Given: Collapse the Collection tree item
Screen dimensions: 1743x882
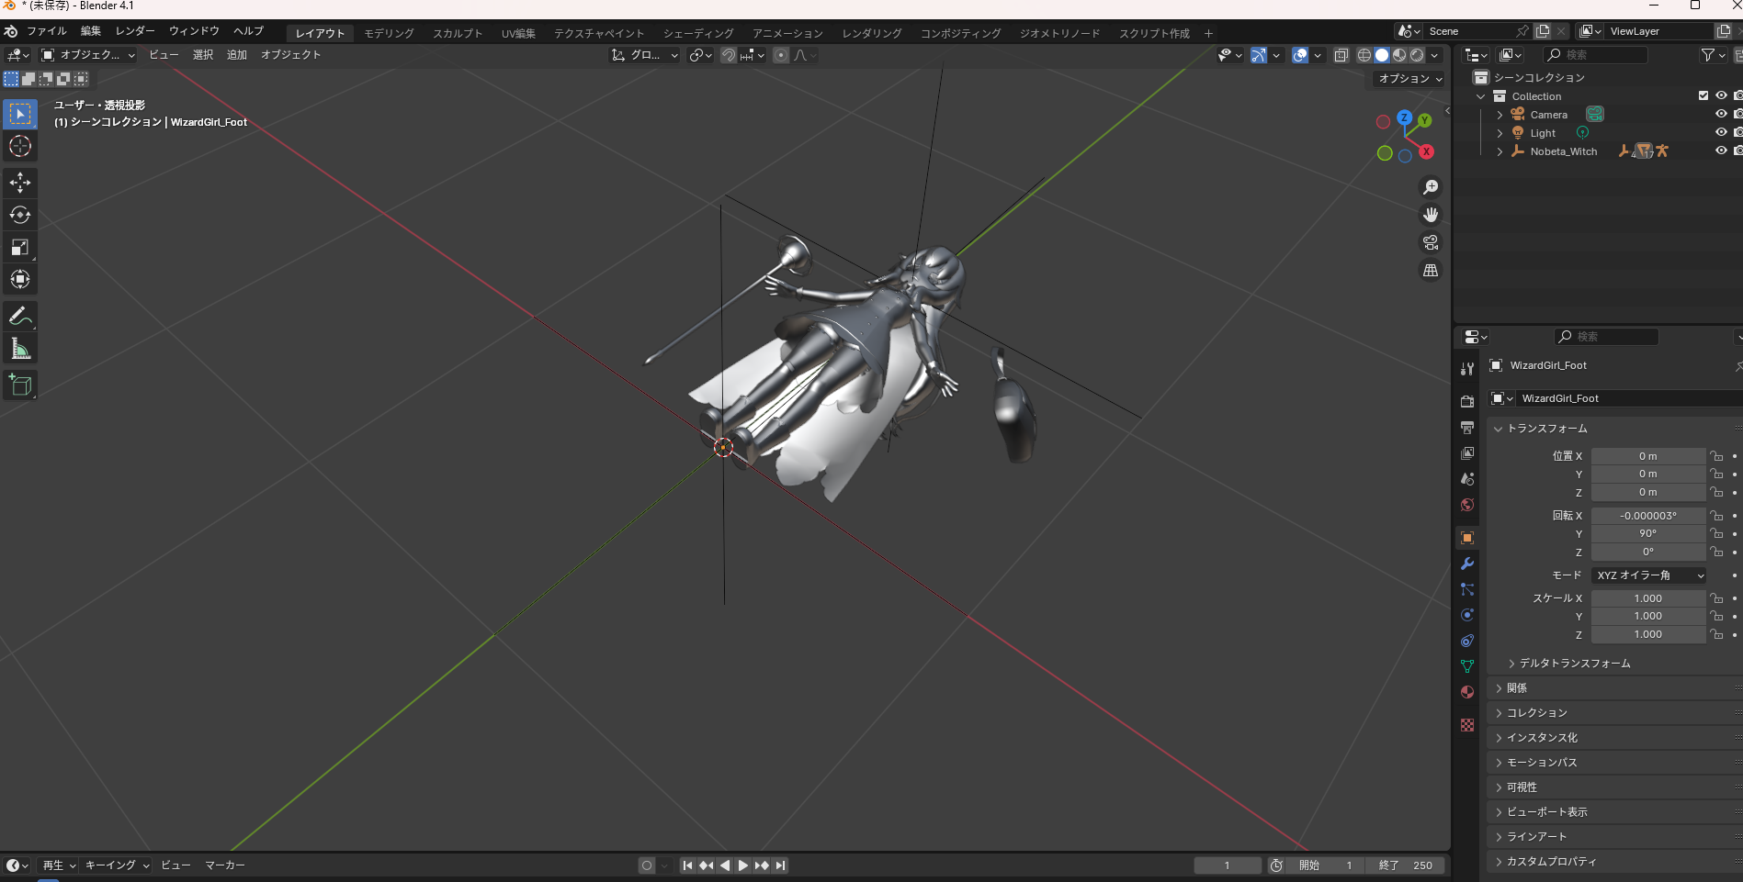Looking at the screenshot, I should click(1481, 96).
